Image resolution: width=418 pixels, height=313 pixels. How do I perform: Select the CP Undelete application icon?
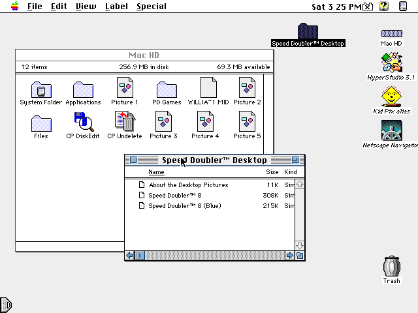125,121
